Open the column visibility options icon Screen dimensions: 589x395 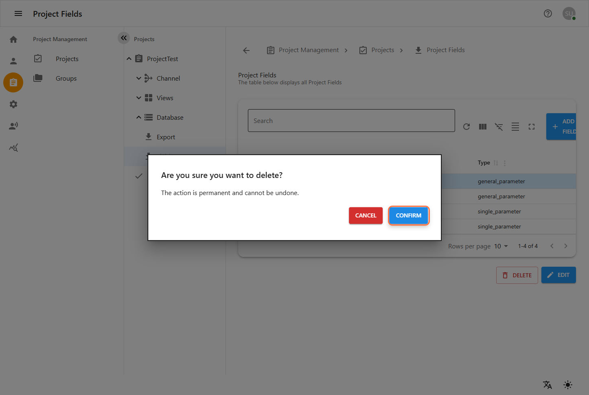pyautogui.click(x=483, y=127)
